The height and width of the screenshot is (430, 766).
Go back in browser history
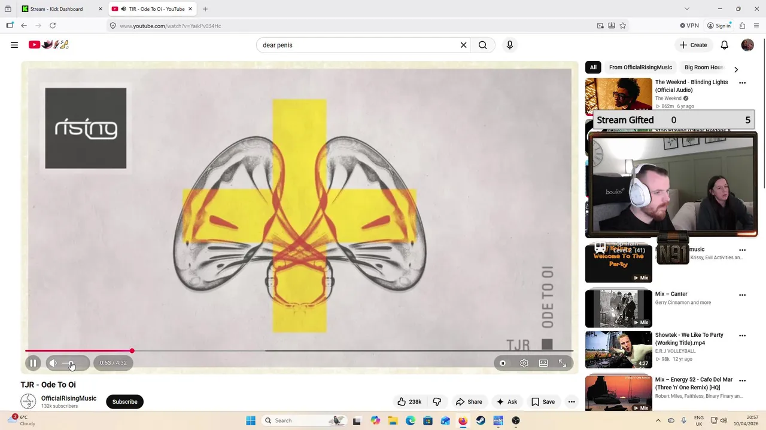pyautogui.click(x=24, y=26)
